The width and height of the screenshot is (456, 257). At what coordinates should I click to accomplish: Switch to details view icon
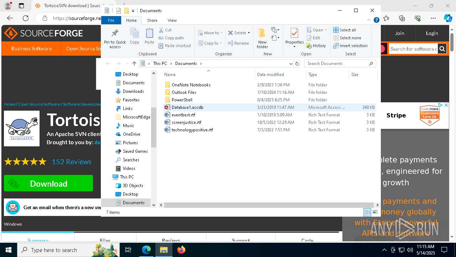click(367, 212)
